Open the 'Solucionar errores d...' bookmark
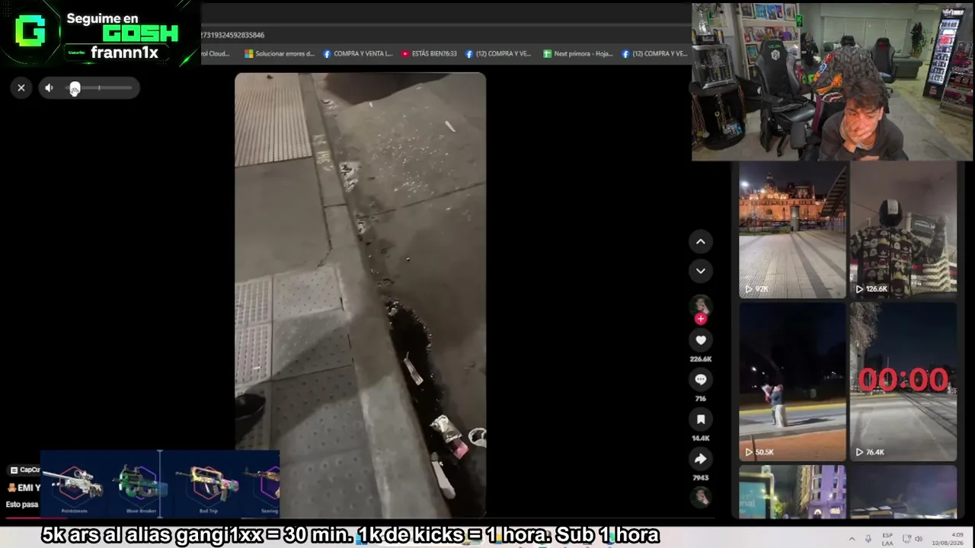Image resolution: width=975 pixels, height=548 pixels. [x=279, y=54]
